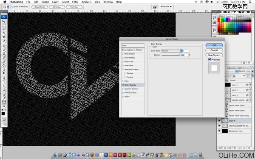Switch to the Paths tab
This screenshot has width=255, height=159.
[240, 68]
